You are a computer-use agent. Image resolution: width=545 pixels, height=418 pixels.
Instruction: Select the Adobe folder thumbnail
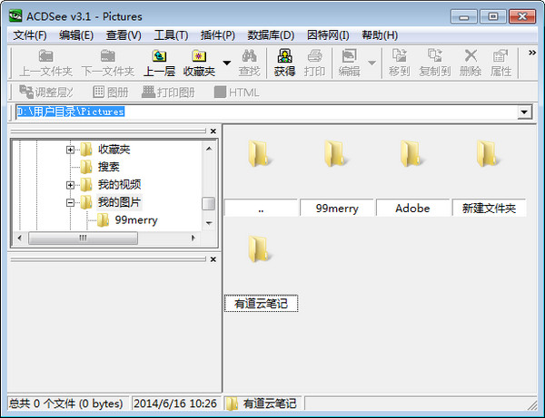pyautogui.click(x=412, y=157)
